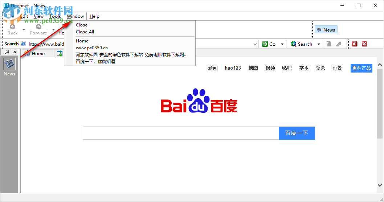The width and height of the screenshot is (384, 202).
Task: Click the globe Search icon in address bar
Action: [293, 44]
